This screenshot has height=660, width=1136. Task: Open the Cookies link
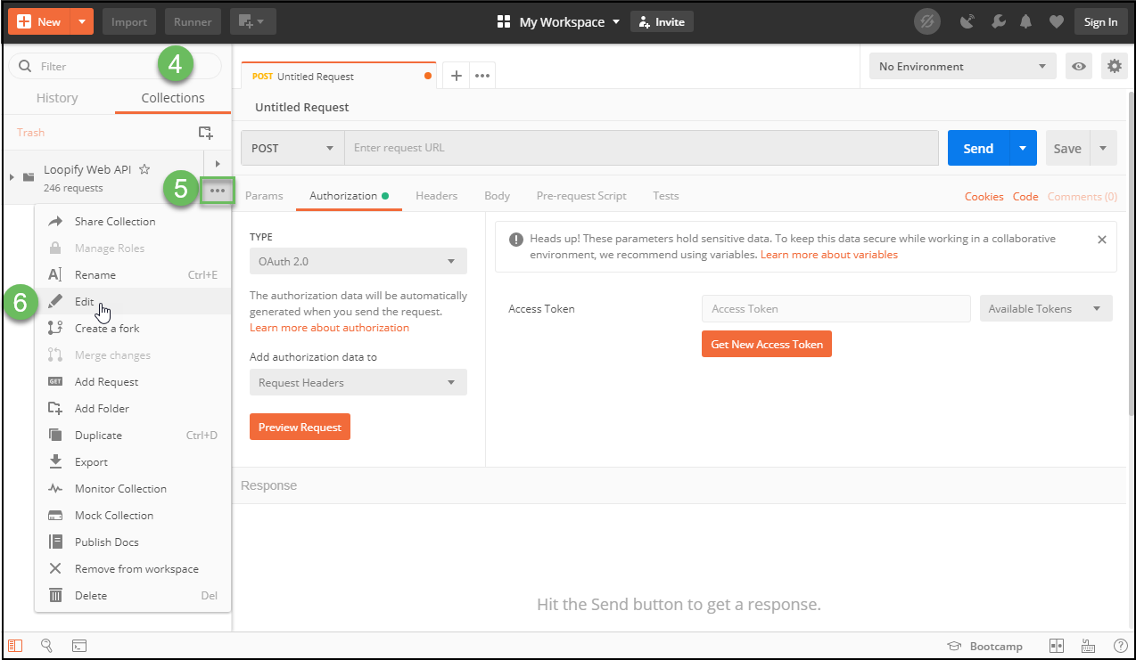pos(984,197)
